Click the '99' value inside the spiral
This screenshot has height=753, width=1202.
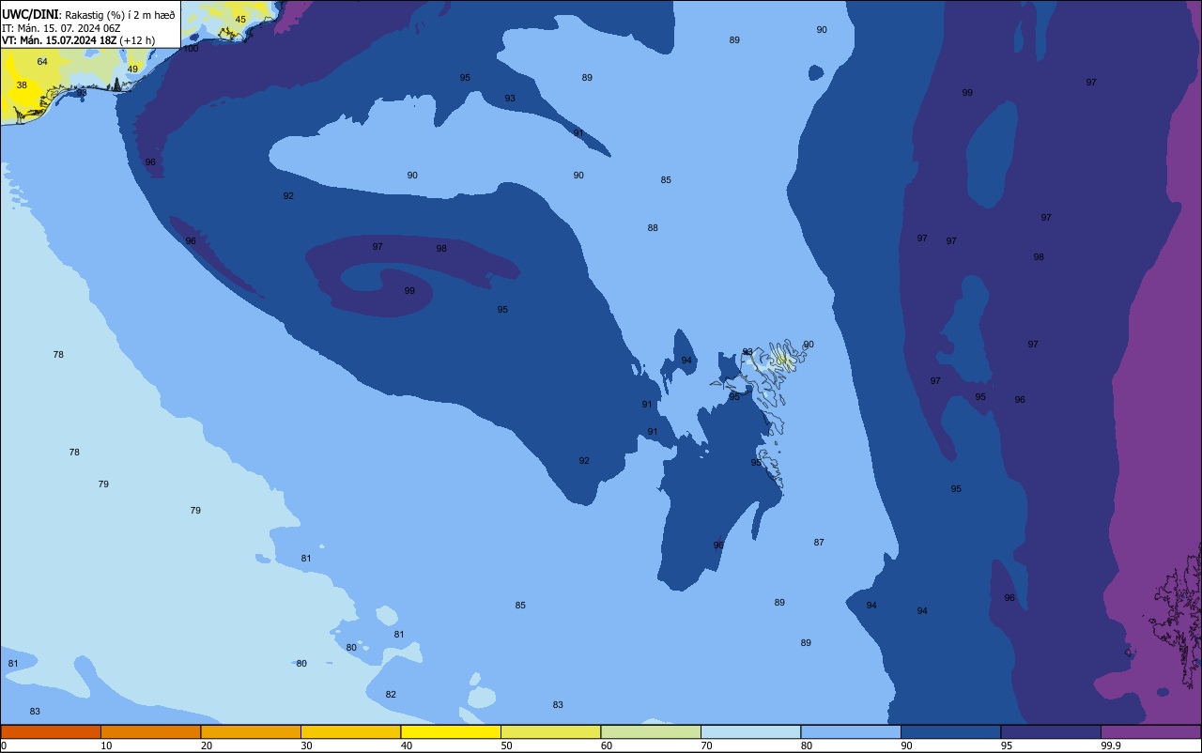click(x=409, y=291)
